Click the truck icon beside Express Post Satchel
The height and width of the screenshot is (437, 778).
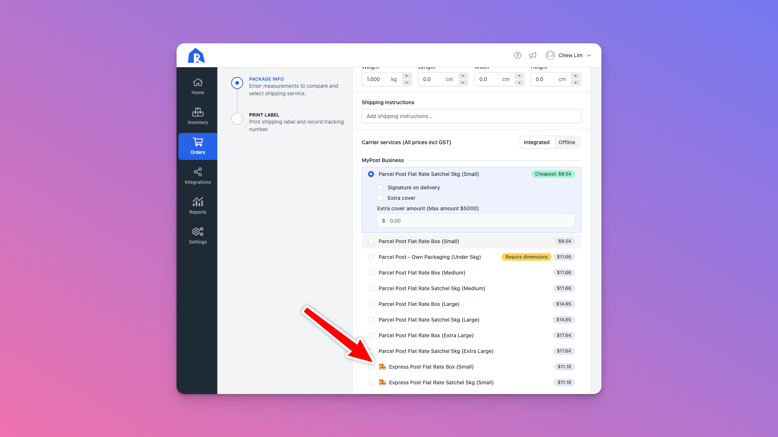382,382
